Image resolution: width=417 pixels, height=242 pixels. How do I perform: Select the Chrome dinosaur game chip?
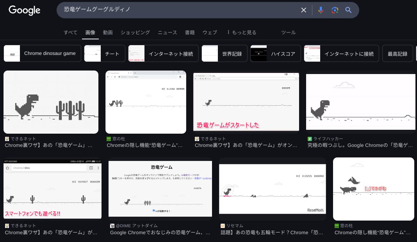coord(43,53)
